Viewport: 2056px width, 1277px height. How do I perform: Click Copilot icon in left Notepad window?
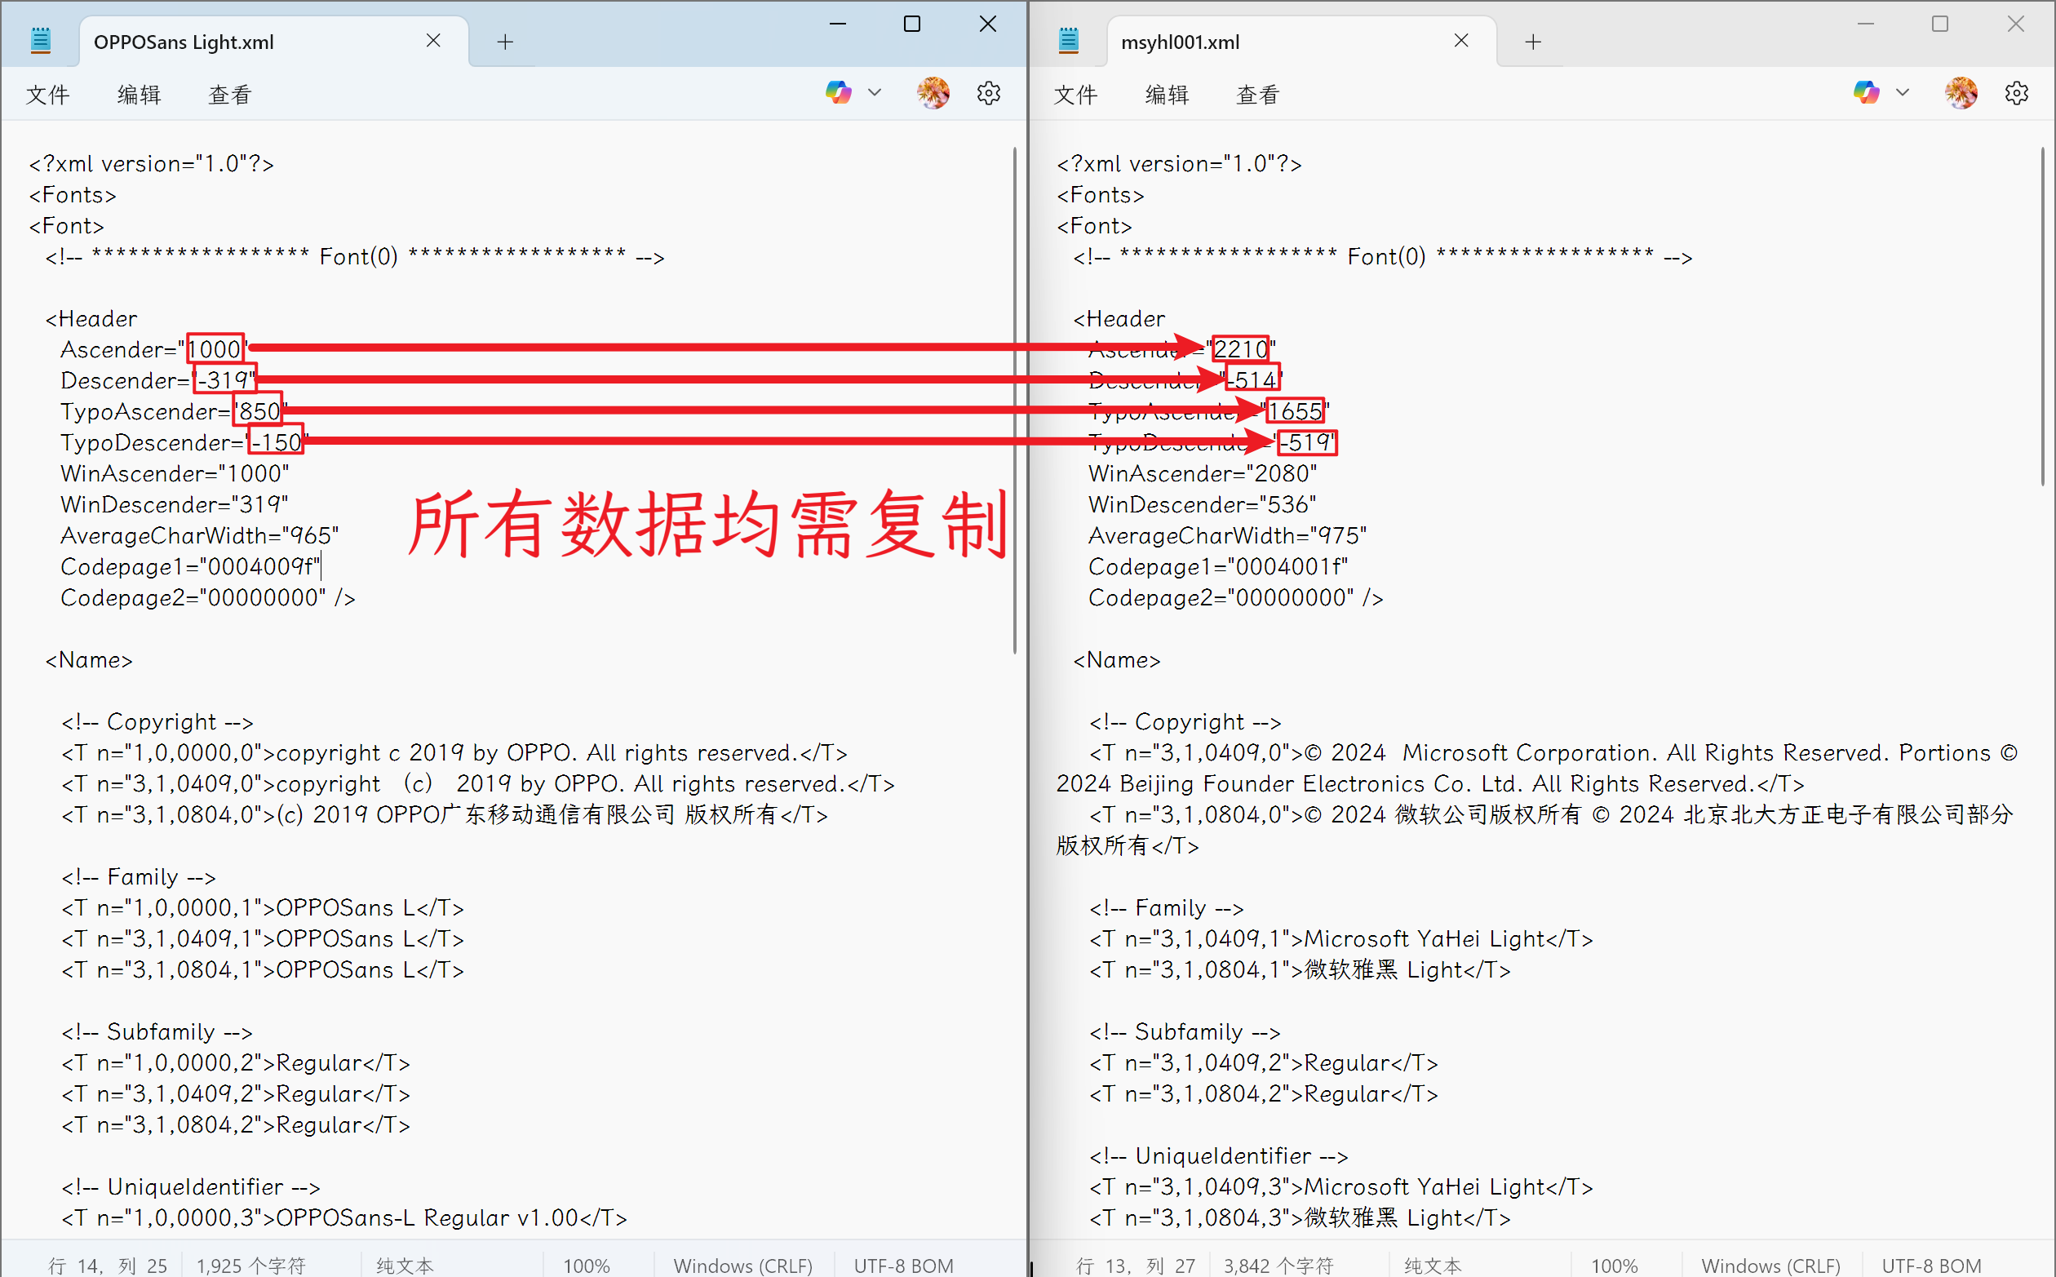[x=838, y=93]
